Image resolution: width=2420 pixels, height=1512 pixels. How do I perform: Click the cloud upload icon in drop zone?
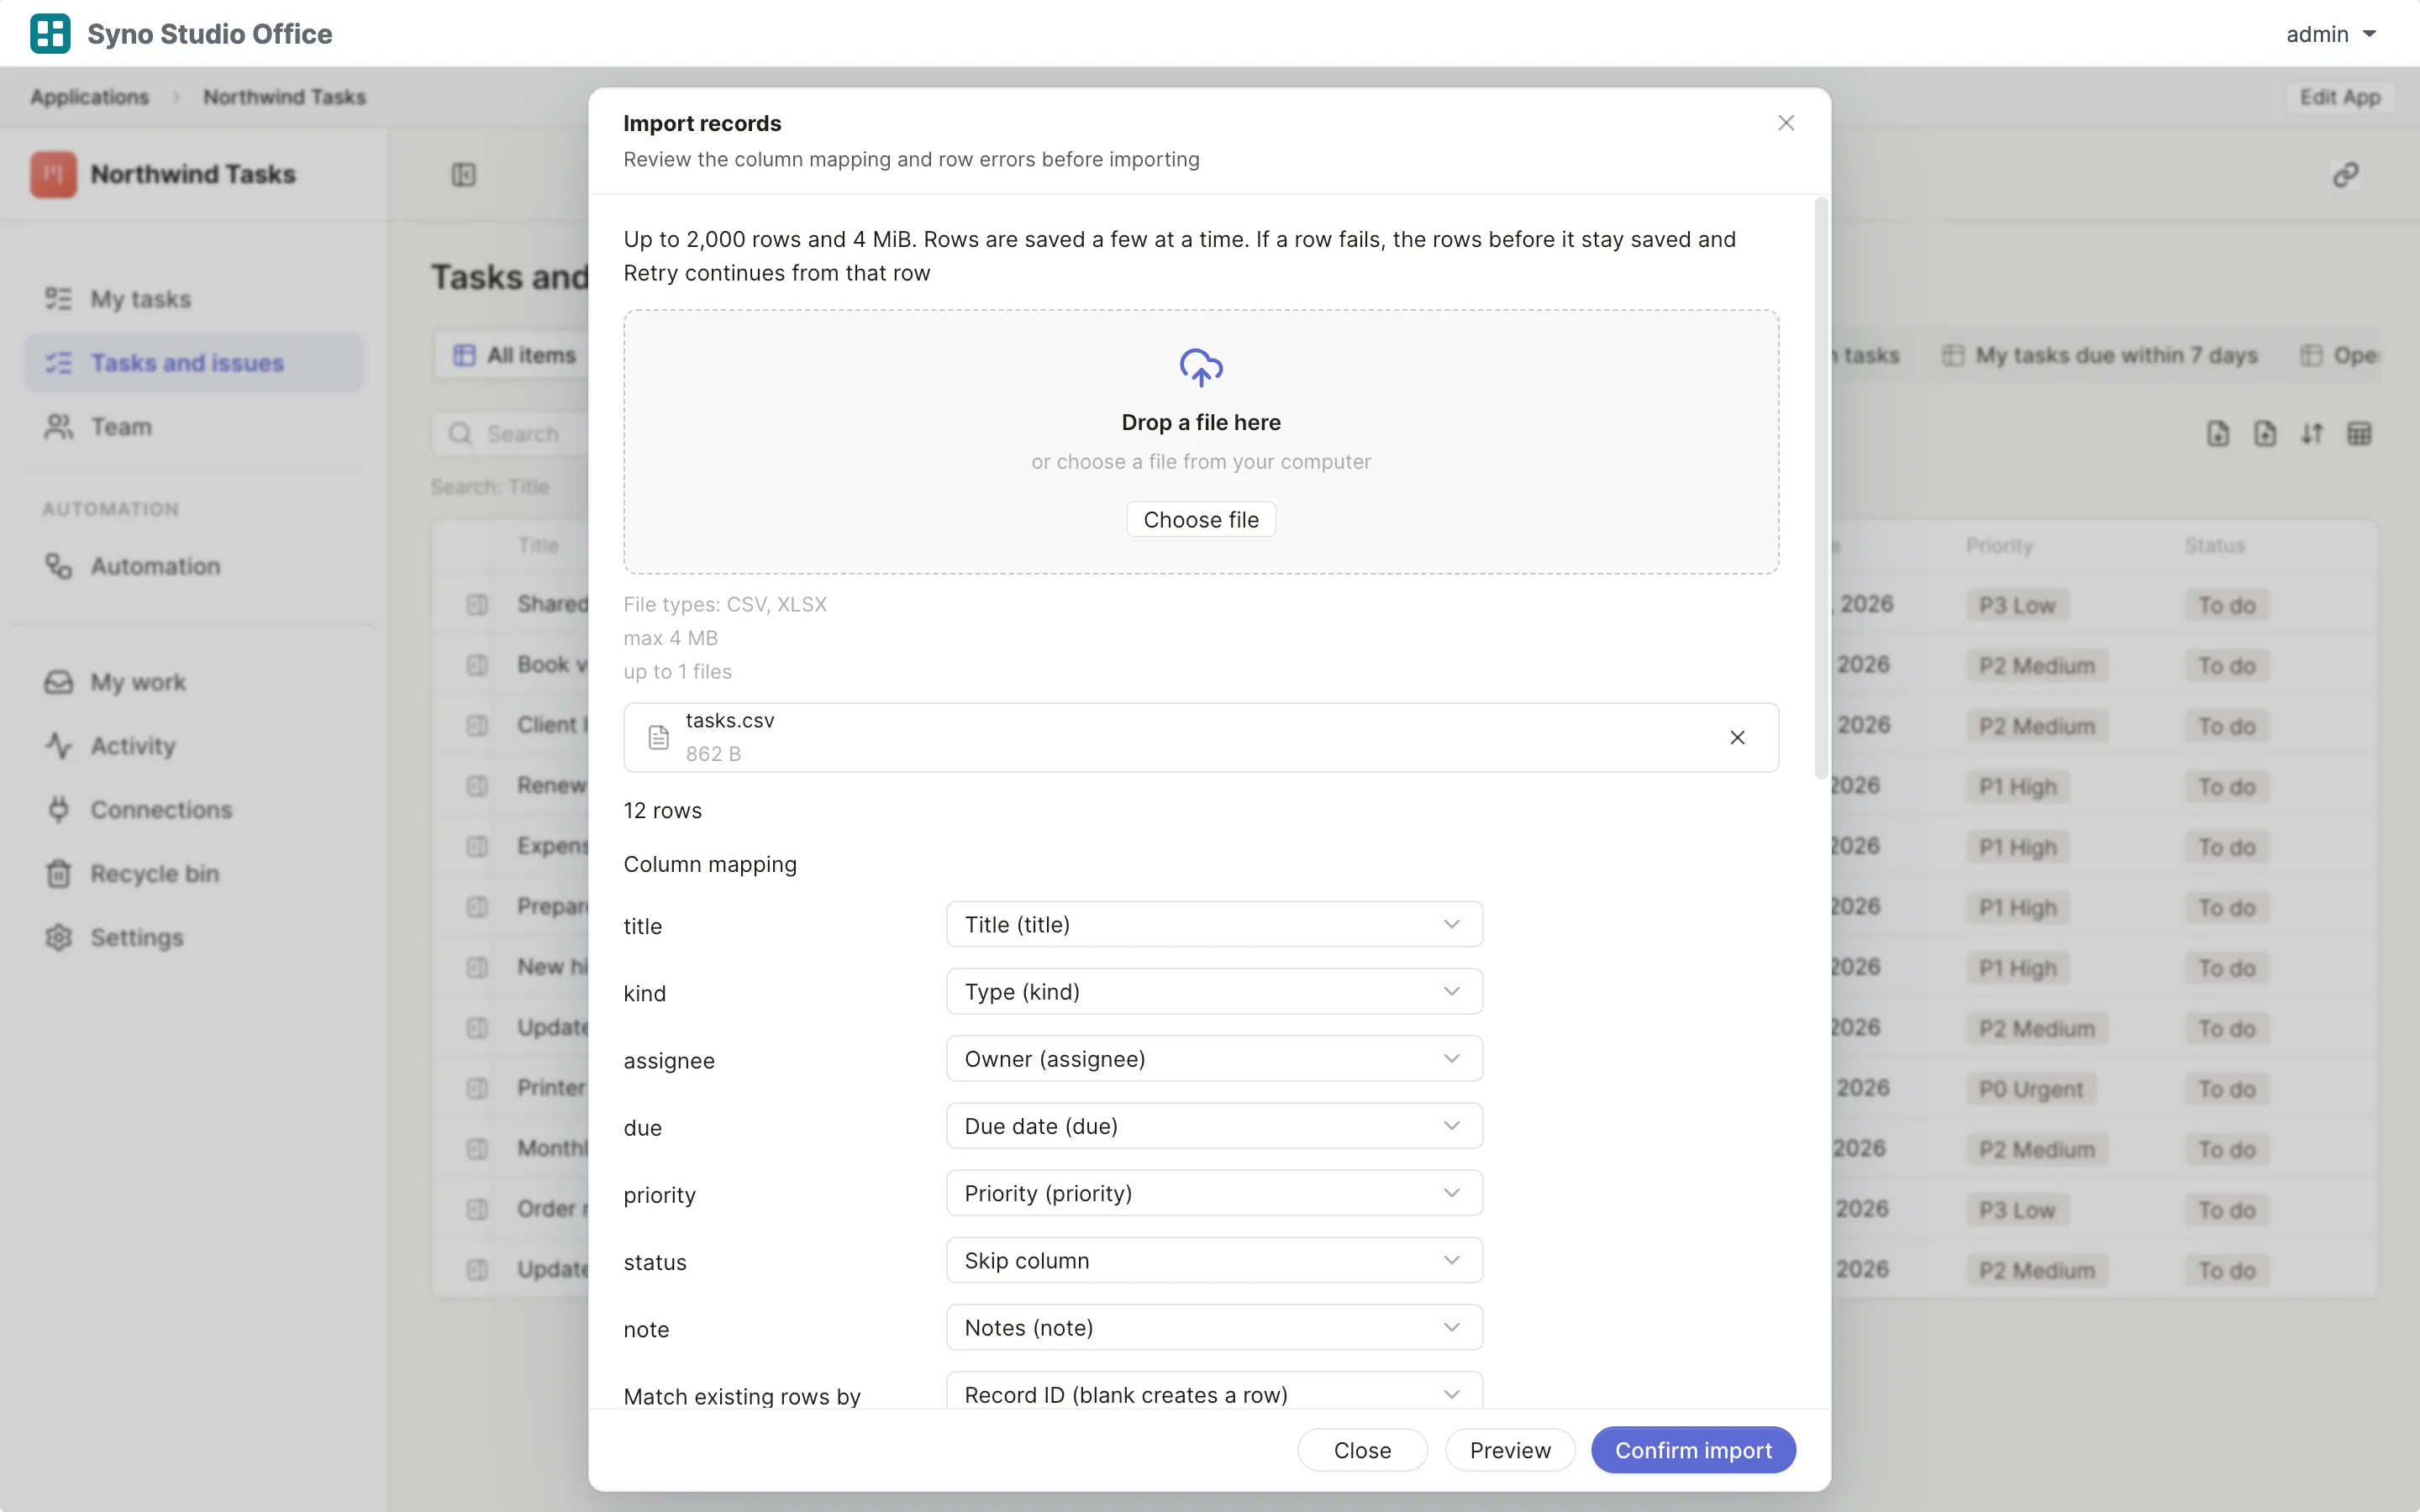click(1201, 367)
